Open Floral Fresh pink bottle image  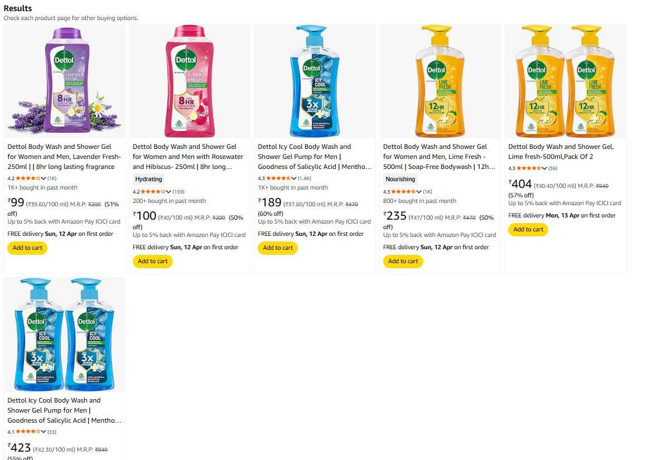(189, 81)
